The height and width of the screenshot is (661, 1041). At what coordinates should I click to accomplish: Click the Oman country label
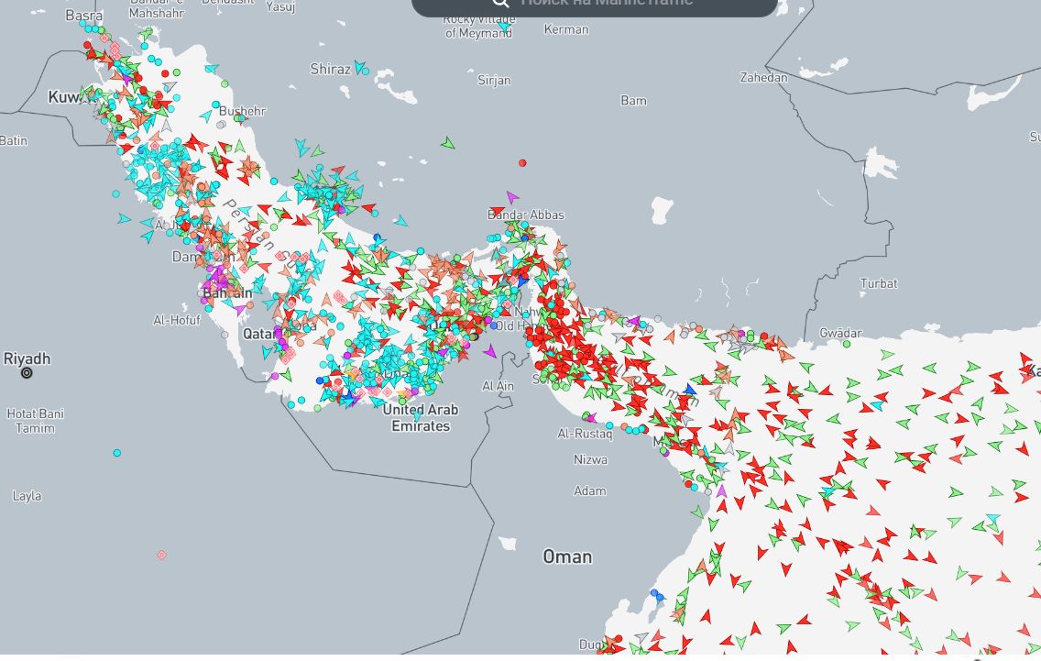click(x=567, y=556)
